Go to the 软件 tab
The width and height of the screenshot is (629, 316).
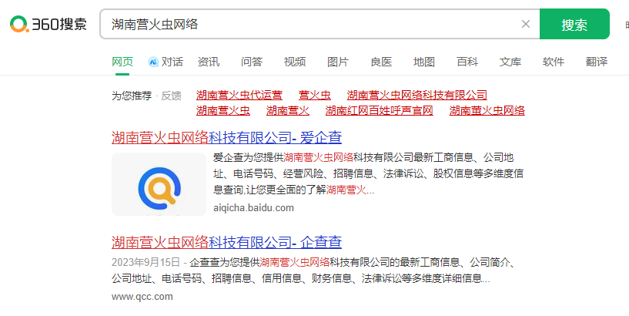click(554, 62)
